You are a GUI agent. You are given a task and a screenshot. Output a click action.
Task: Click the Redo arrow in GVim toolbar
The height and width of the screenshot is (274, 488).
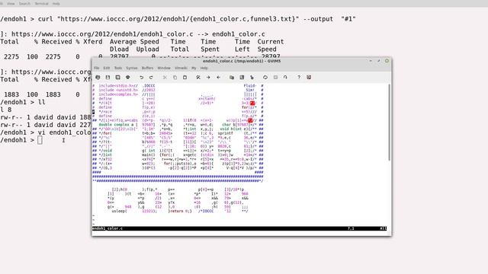[x=151, y=78]
